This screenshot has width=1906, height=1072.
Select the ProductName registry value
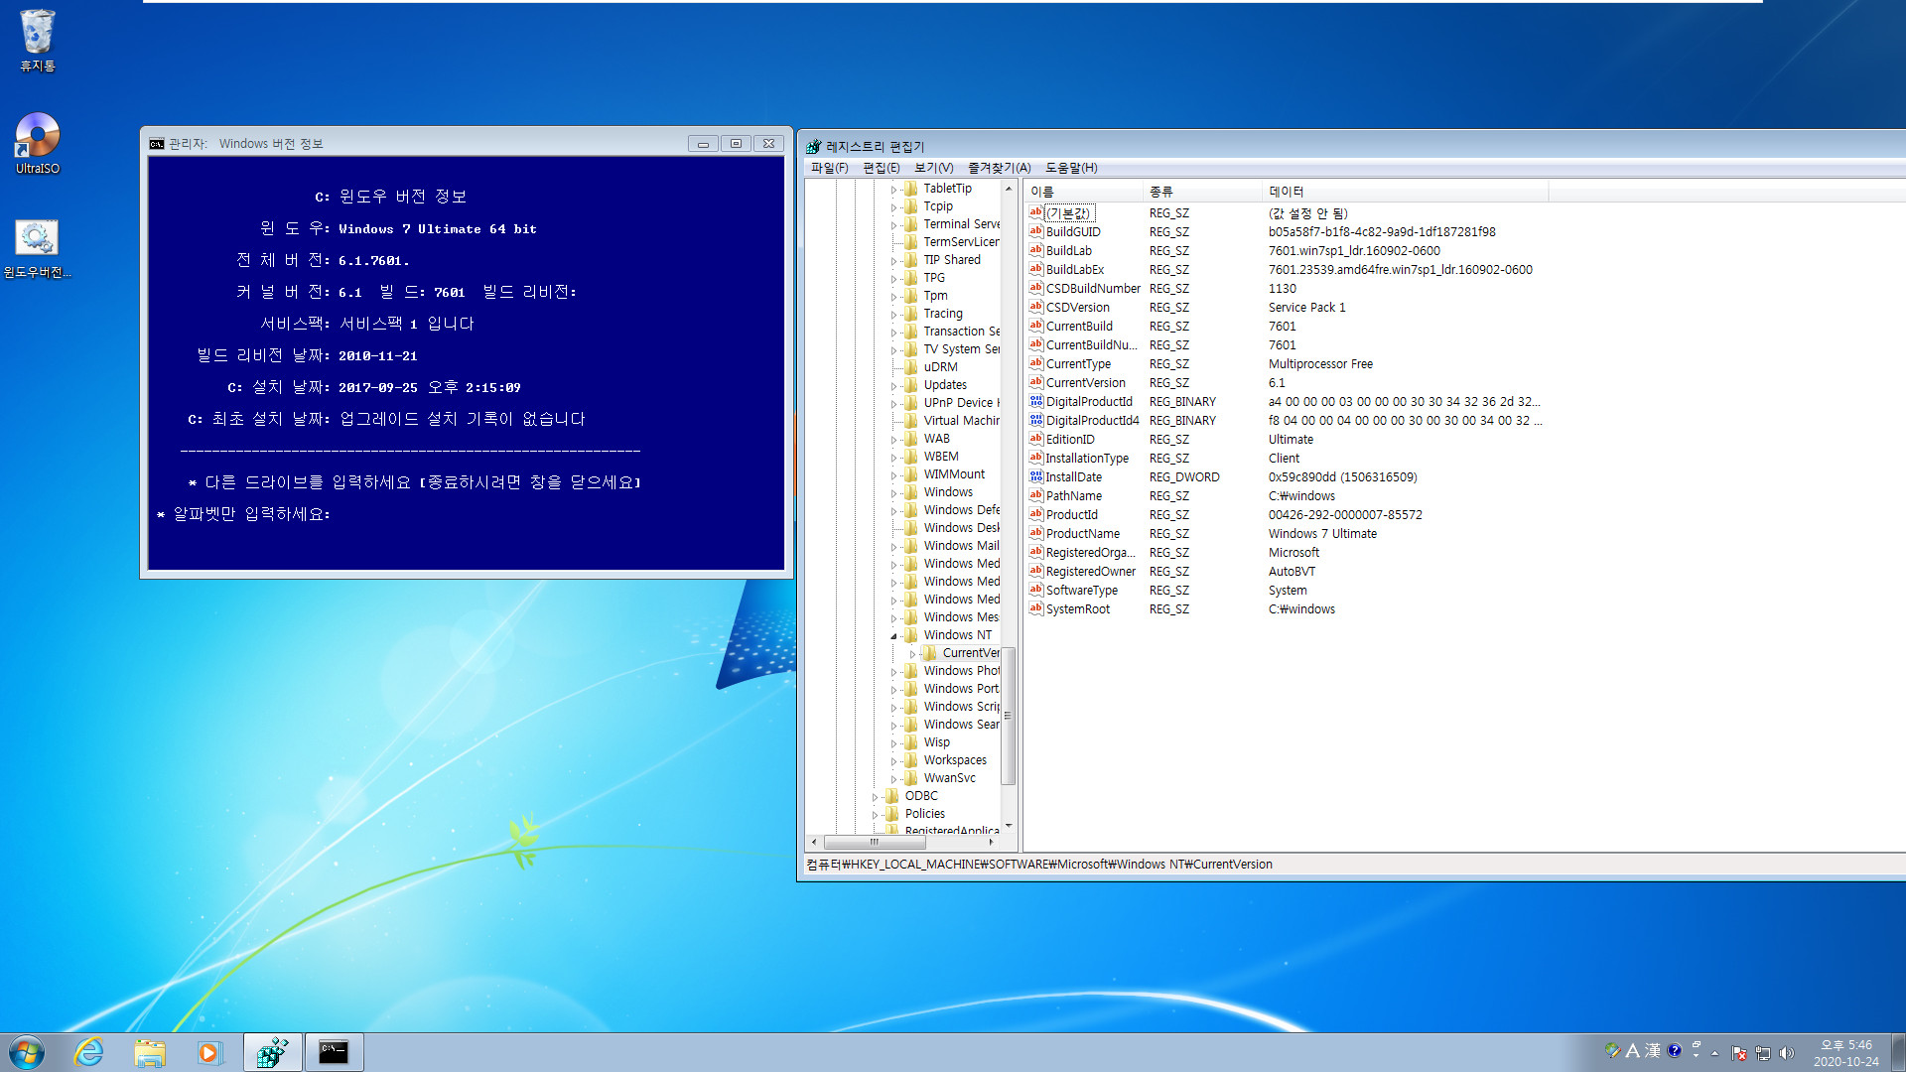pos(1083,534)
